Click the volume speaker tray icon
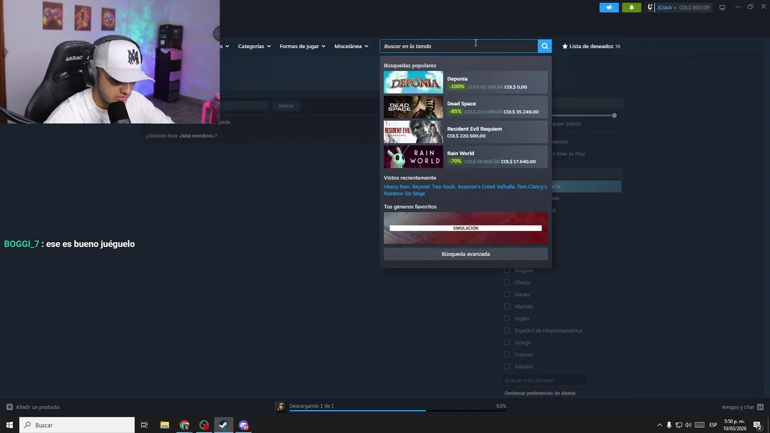770x433 pixels. [688, 425]
